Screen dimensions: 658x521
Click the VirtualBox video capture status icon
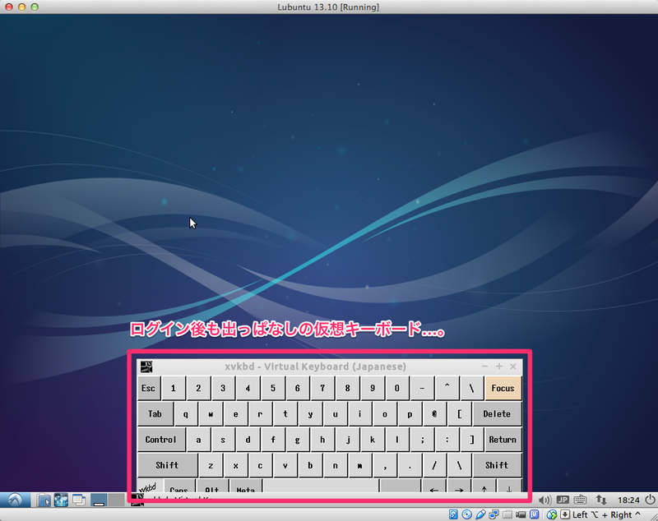(x=521, y=514)
